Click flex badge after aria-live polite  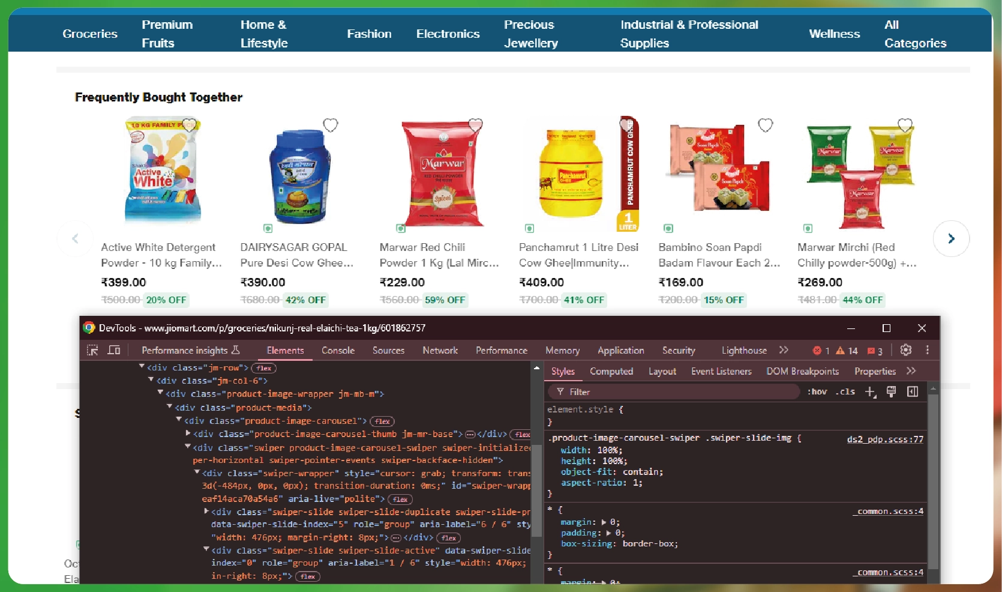[400, 500]
